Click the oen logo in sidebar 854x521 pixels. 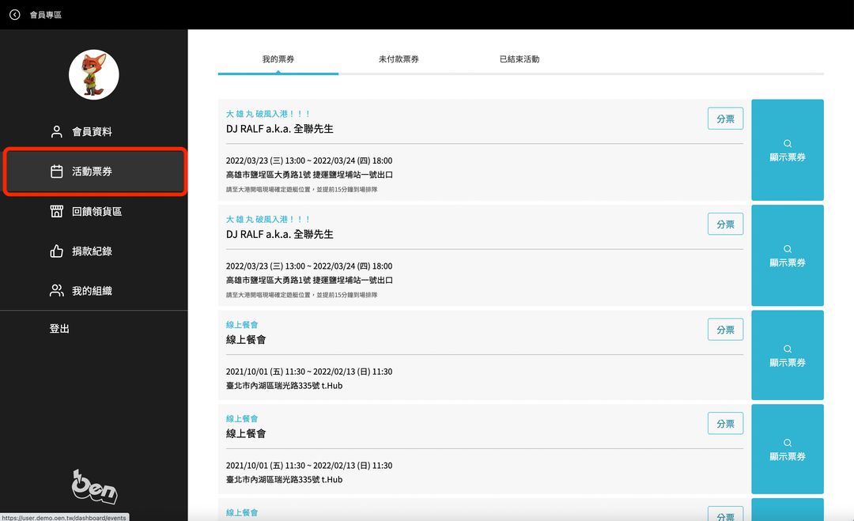coord(94,487)
